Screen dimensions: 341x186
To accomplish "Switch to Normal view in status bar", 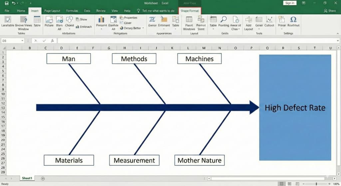I will point(281,184).
